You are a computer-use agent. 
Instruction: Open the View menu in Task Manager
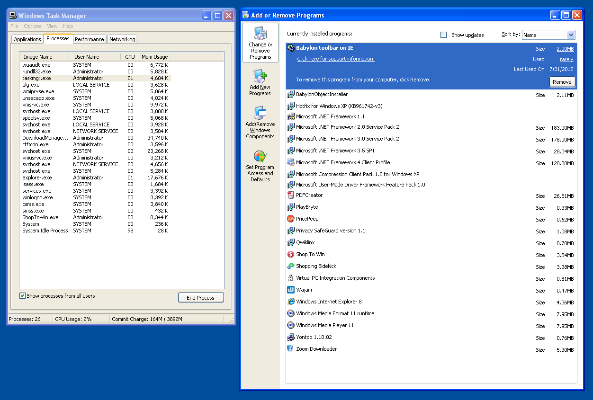pyautogui.click(x=52, y=26)
